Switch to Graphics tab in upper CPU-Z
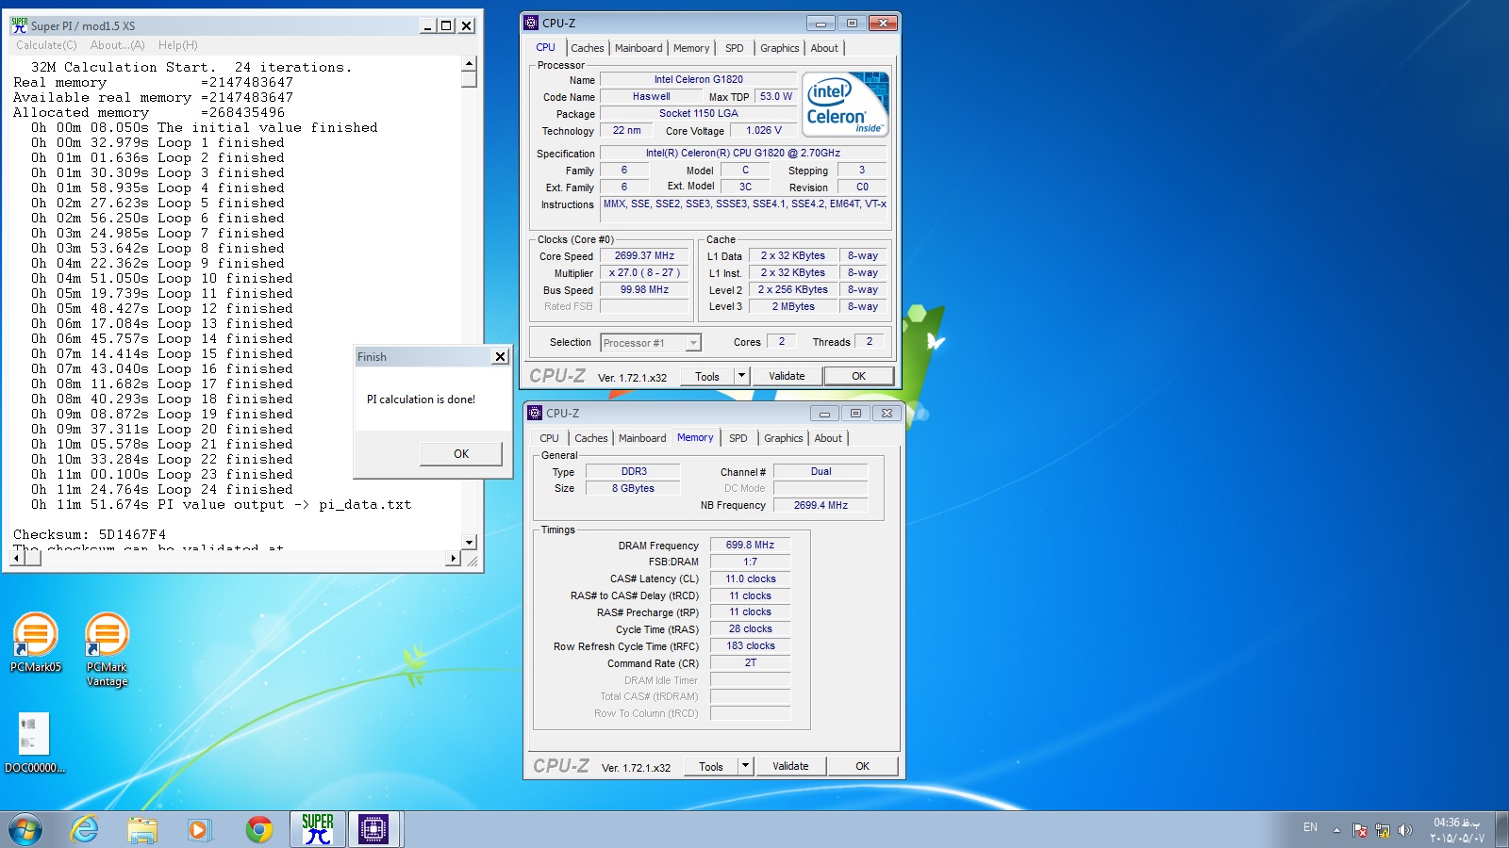 [x=780, y=48]
